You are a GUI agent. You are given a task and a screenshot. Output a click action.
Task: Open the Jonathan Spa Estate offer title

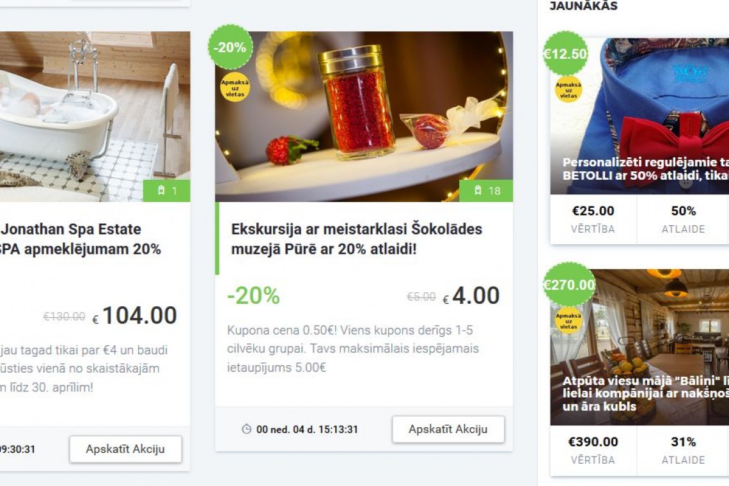79,239
